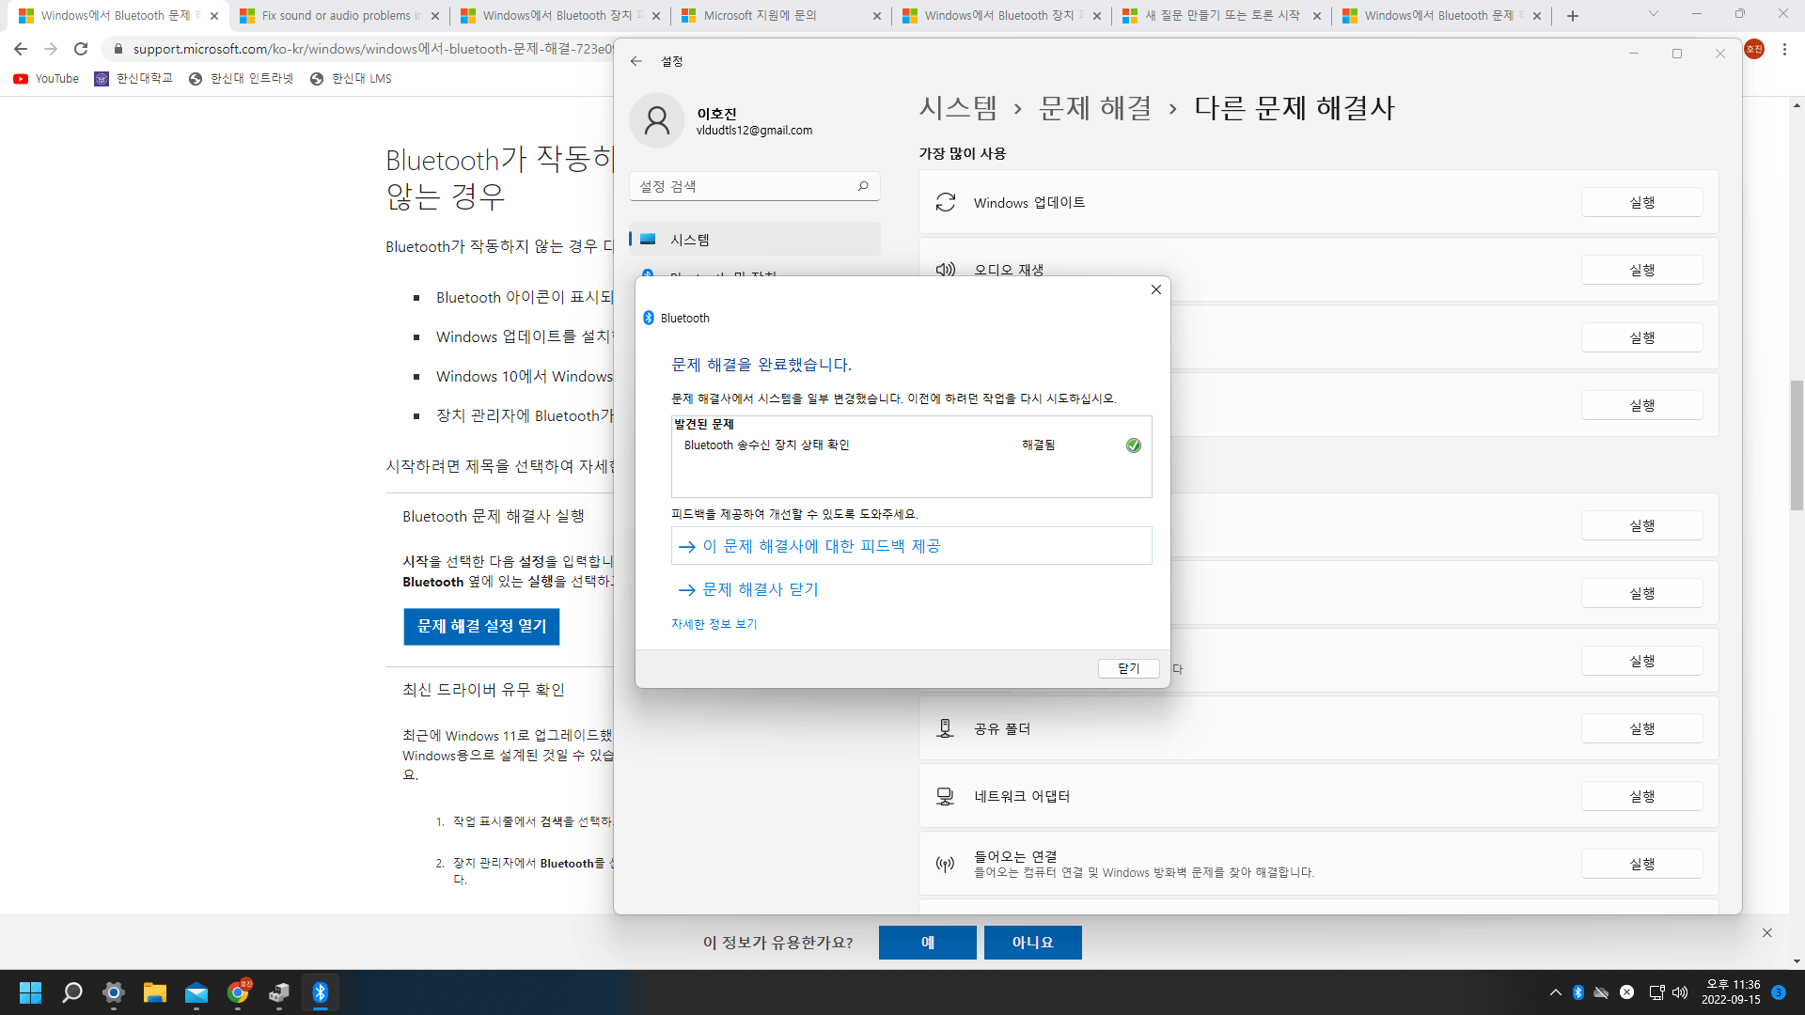Click the Settings back arrow icon
The image size is (1805, 1015).
pyautogui.click(x=636, y=61)
